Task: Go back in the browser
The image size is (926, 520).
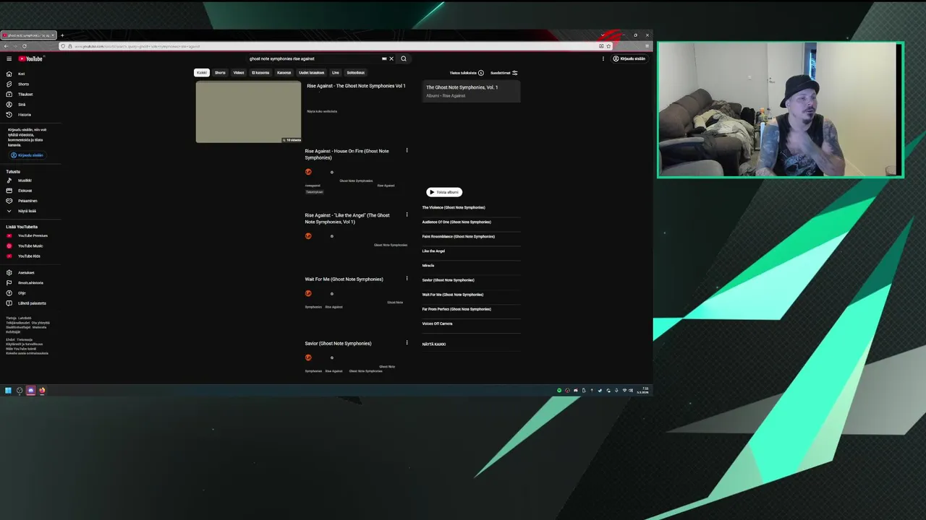Action: pyautogui.click(x=6, y=46)
